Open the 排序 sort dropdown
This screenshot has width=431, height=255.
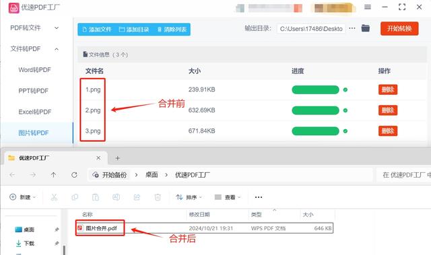tap(189, 197)
